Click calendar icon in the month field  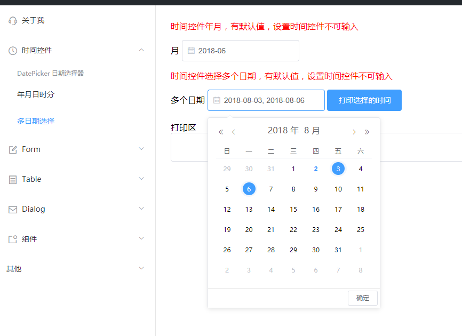[191, 51]
